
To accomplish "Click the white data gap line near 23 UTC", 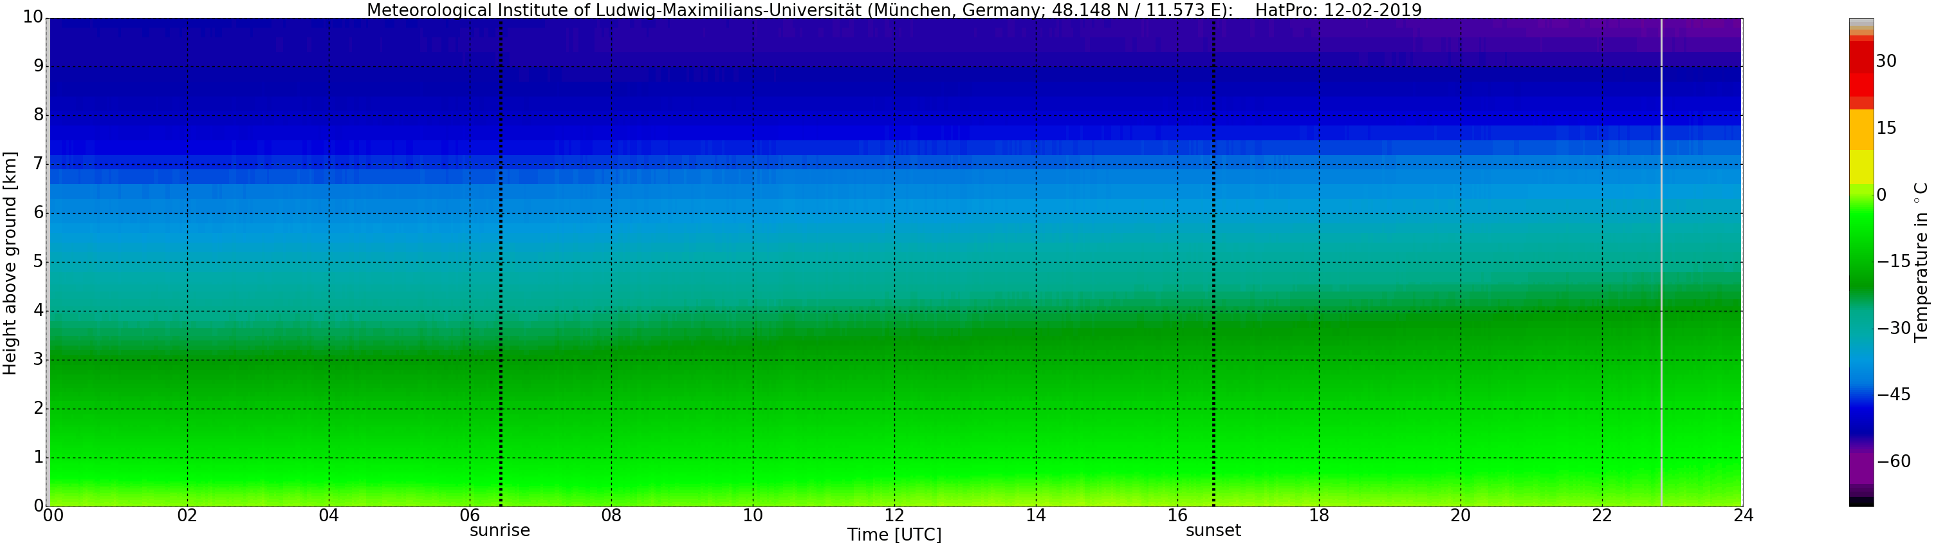I will click(x=1661, y=262).
